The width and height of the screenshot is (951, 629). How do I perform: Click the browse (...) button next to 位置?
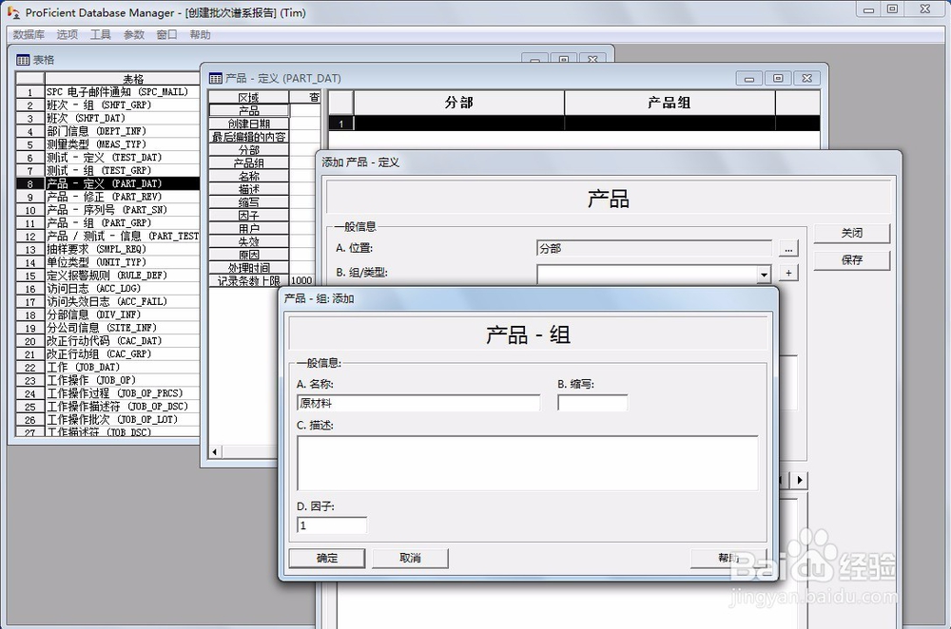(788, 248)
